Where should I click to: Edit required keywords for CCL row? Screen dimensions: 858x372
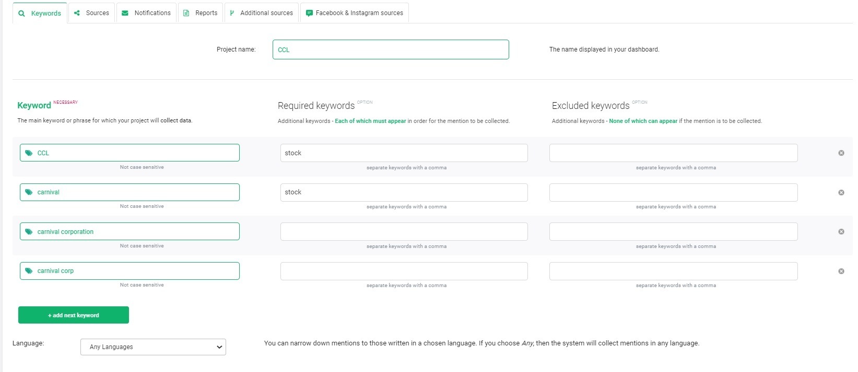click(404, 153)
